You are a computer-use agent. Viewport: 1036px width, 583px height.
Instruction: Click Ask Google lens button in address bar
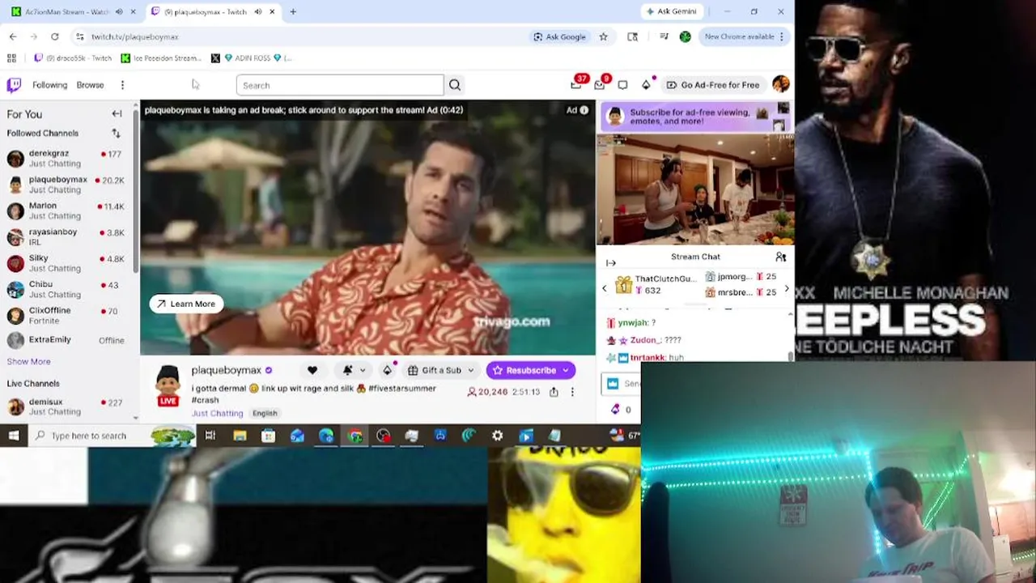559,36
